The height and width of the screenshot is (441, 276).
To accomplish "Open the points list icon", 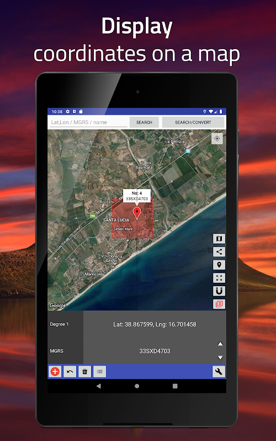I will point(99,372).
